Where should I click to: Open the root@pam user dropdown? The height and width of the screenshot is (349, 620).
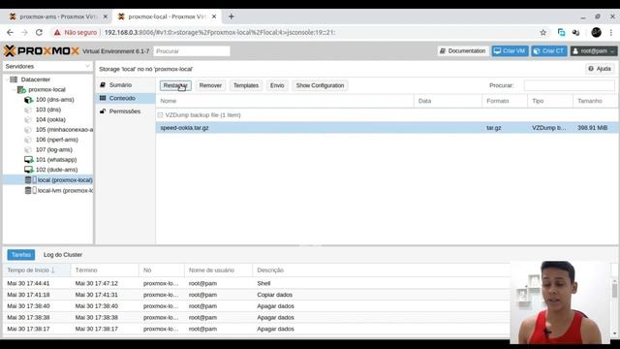coord(594,51)
